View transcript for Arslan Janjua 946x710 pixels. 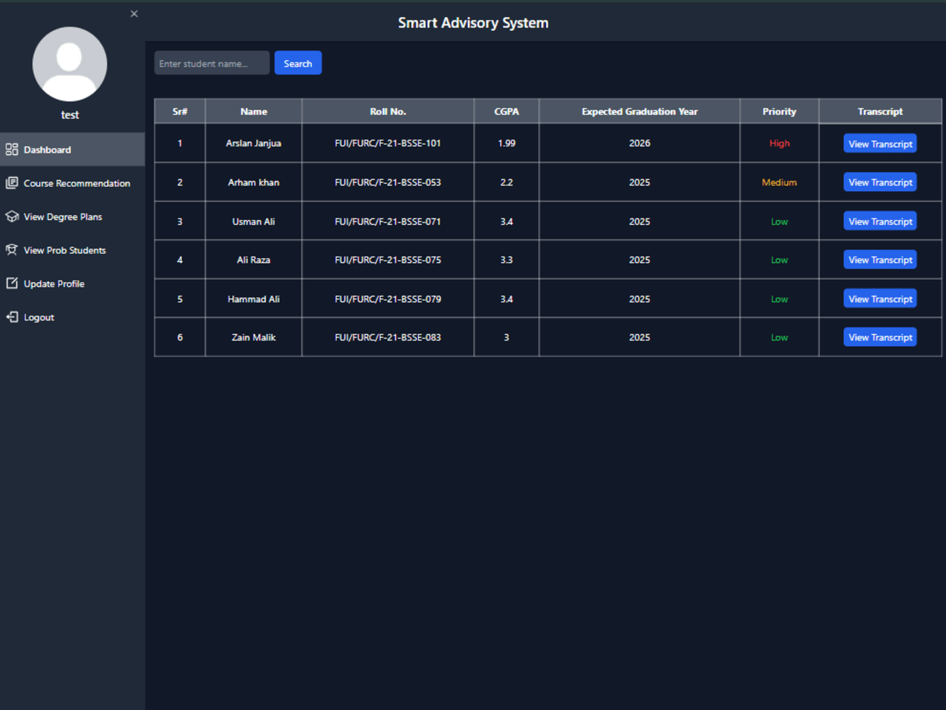880,144
